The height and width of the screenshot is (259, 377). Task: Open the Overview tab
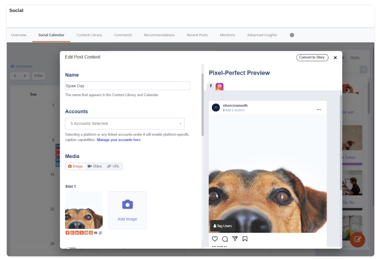pos(19,35)
